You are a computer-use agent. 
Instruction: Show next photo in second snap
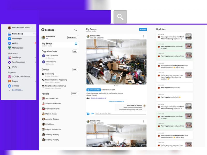pos(141,146)
